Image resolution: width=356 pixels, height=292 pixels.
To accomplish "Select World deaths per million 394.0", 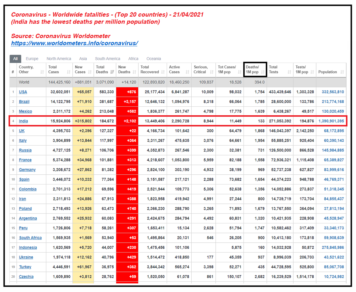I will (260, 82).
